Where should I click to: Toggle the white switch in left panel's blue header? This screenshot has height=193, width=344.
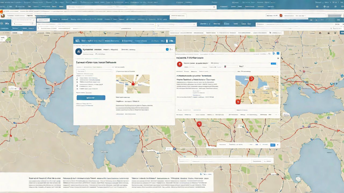pyautogui.click(x=167, y=41)
